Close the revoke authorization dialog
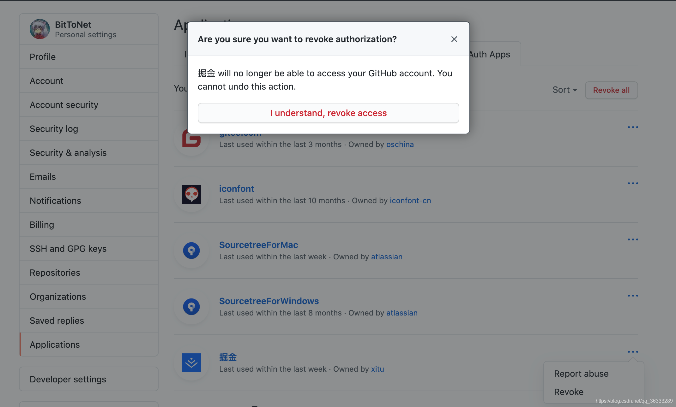Viewport: 676px width, 407px height. 454,39
